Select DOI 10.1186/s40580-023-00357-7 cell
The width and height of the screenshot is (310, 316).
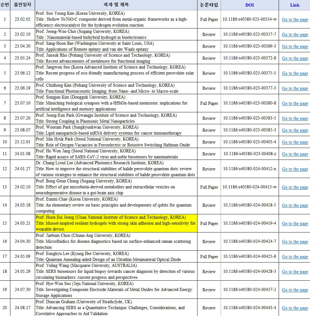tap(250, 34)
